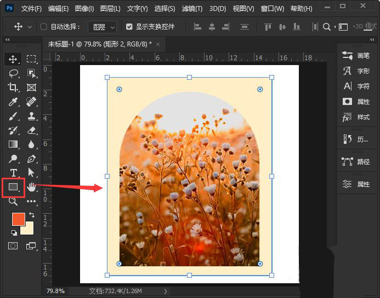Select the Eyedropper tool
380x298 pixels.
(13, 102)
